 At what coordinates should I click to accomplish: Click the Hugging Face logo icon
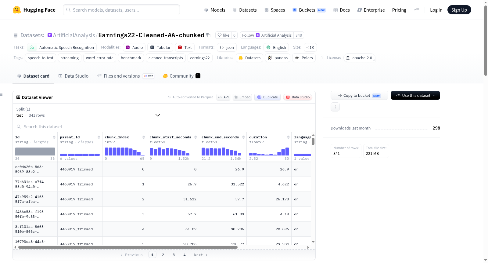point(17,10)
